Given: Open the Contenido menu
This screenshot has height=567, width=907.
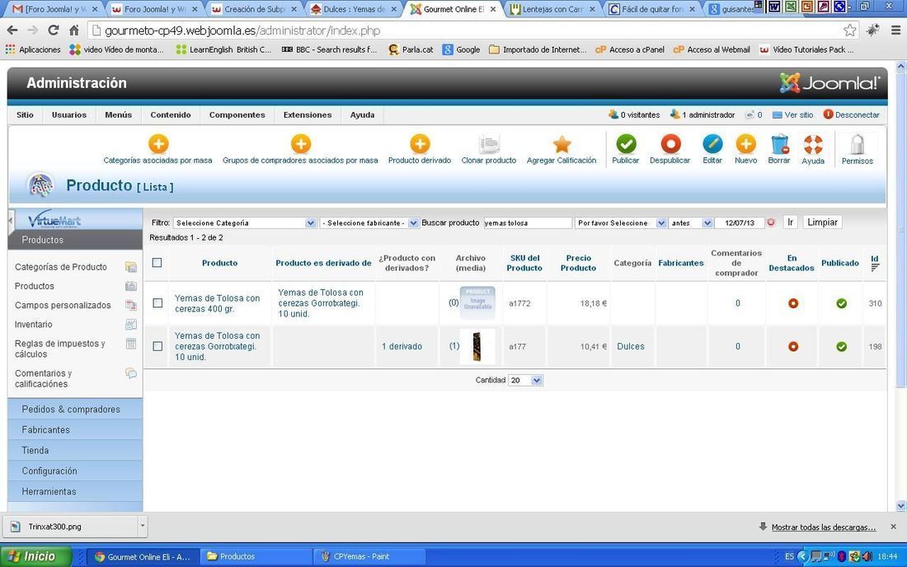Looking at the screenshot, I should tap(171, 115).
